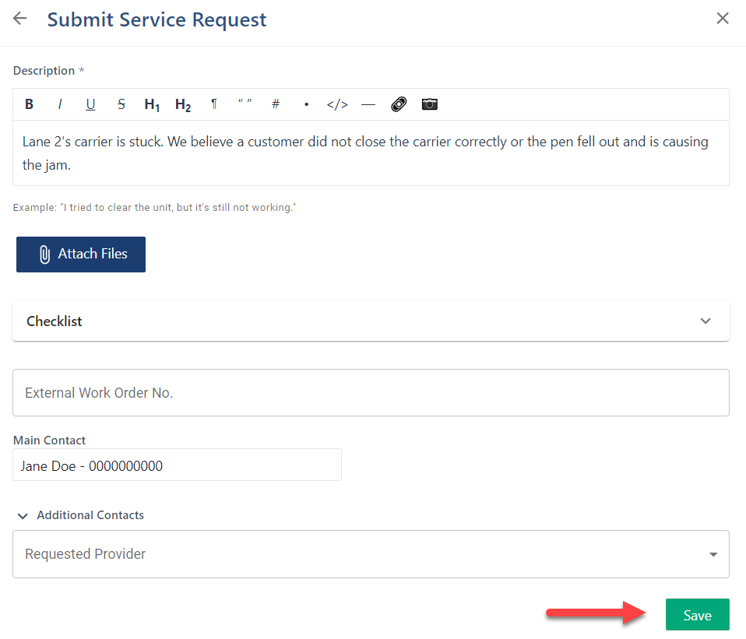Image resolution: width=746 pixels, height=639 pixels.
Task: Select paragraph format icon
Action: (x=214, y=104)
